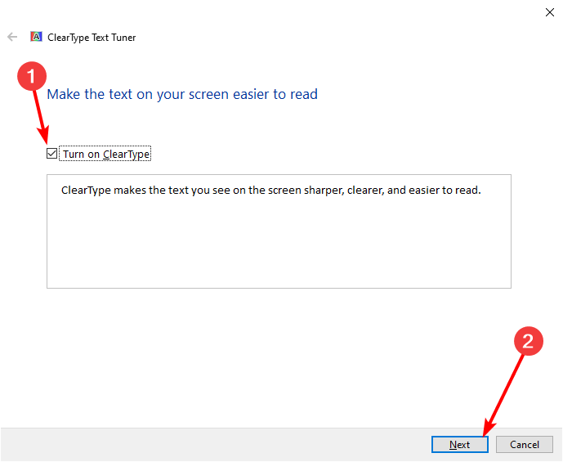Go back using the back arrow
Screen dimensions: 563x462
click(x=12, y=37)
